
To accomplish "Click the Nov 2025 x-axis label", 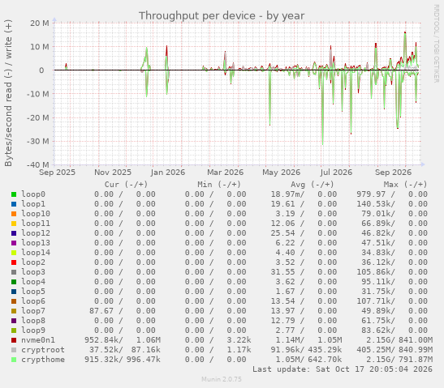I will [x=113, y=173].
